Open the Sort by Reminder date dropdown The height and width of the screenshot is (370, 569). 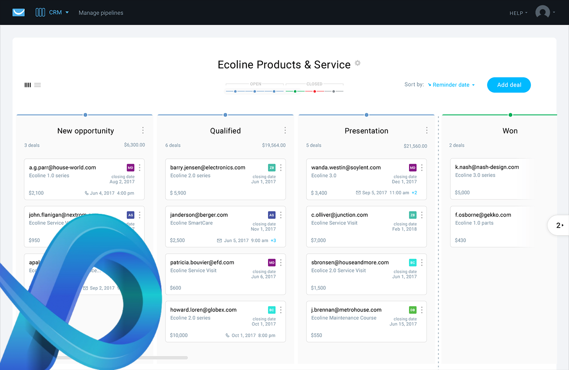click(451, 85)
